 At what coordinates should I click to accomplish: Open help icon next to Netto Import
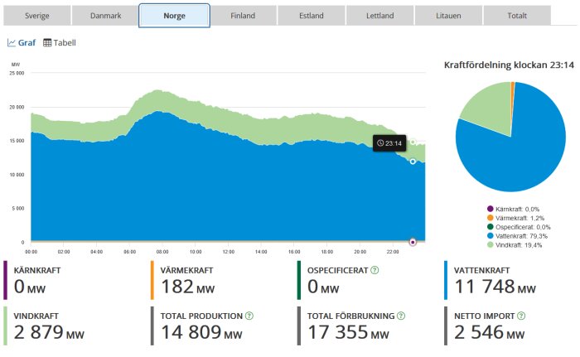(x=521, y=316)
